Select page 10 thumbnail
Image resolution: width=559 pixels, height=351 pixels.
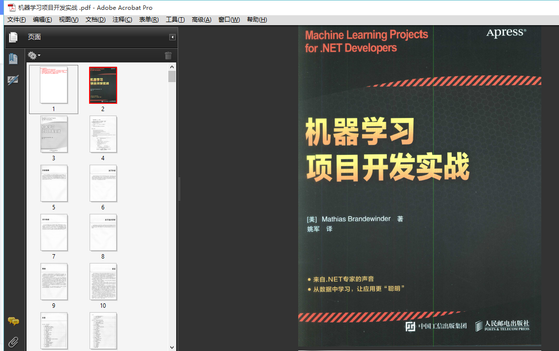pos(103,282)
